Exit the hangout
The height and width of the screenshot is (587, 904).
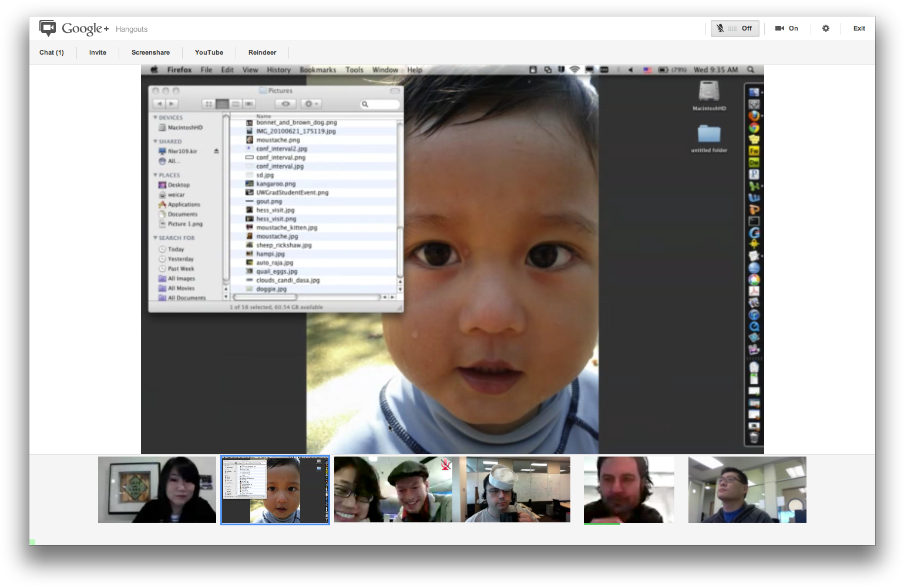[859, 28]
